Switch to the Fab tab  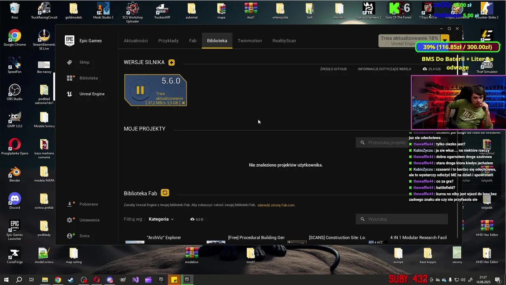[x=193, y=41]
